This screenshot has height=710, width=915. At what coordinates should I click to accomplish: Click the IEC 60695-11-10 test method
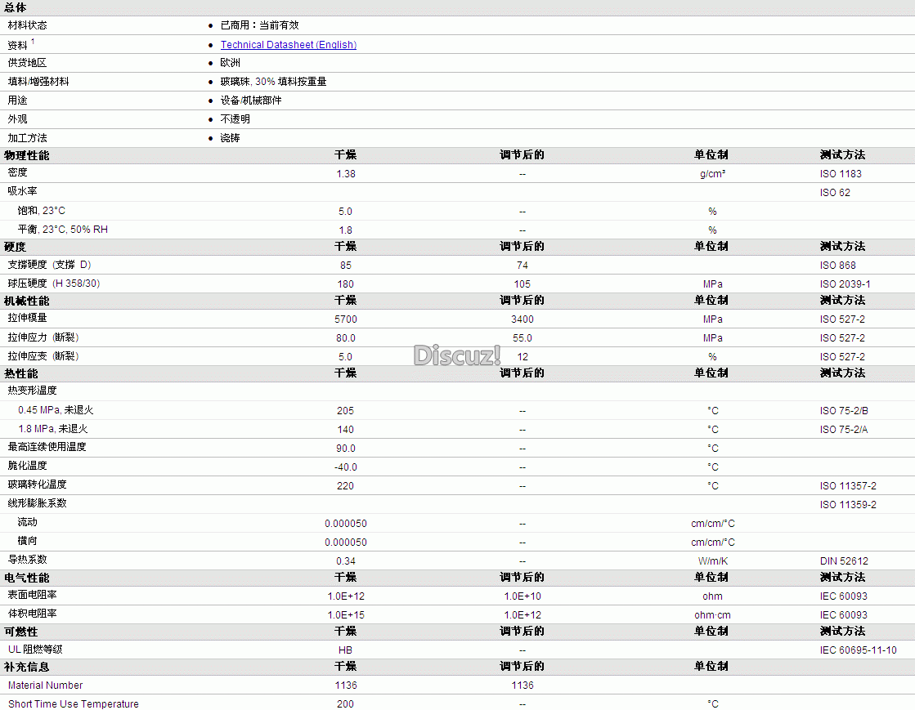859,650
